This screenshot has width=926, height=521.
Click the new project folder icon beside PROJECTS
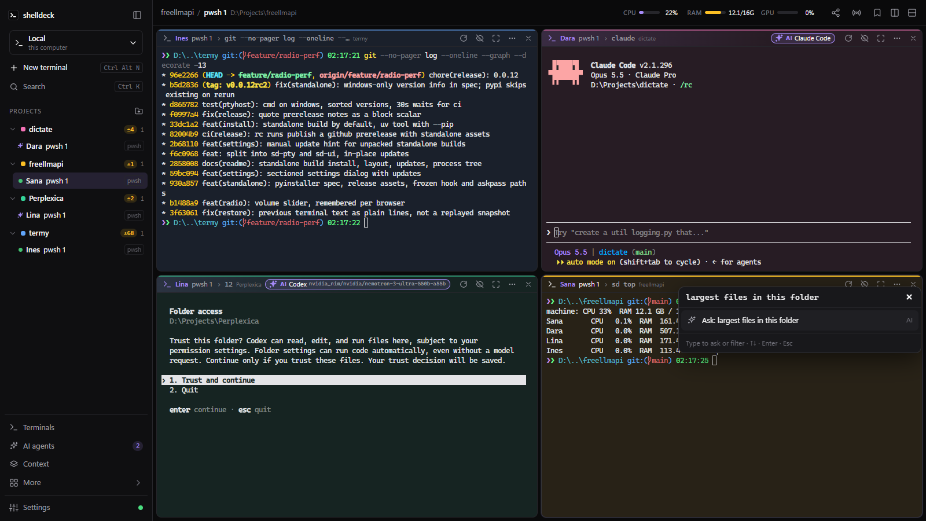coord(139,111)
